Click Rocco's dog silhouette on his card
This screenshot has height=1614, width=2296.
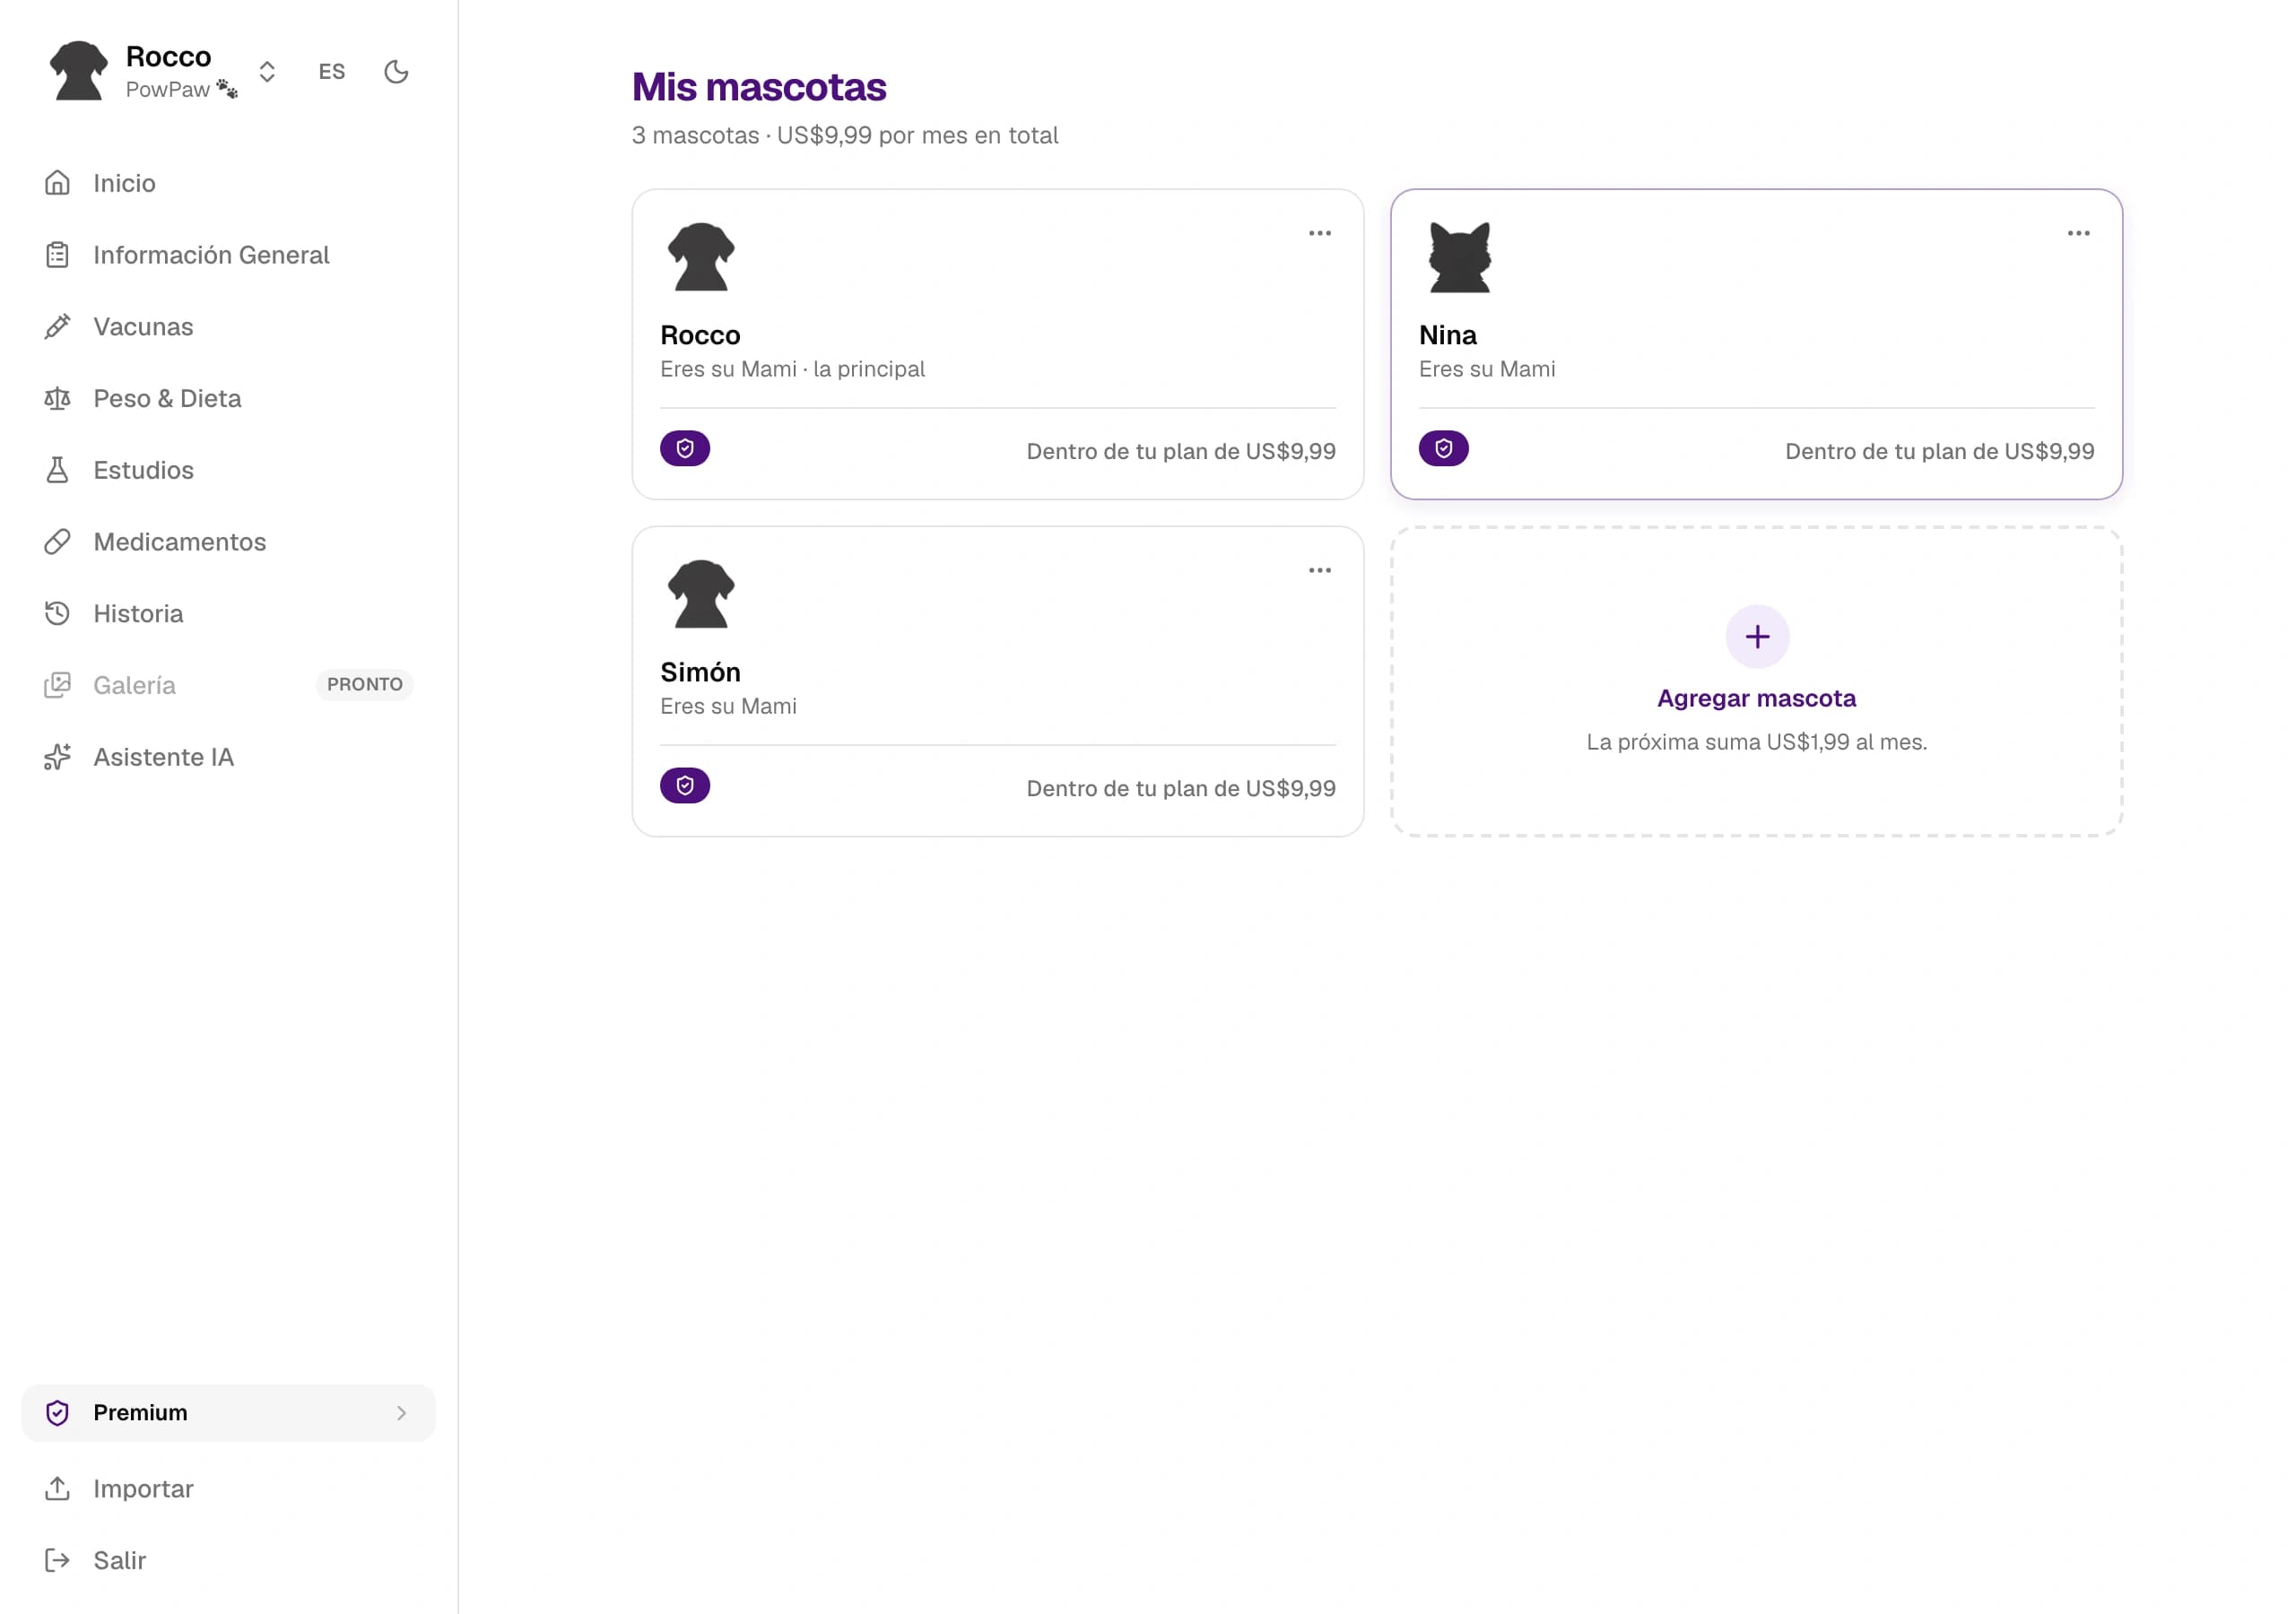(x=701, y=257)
